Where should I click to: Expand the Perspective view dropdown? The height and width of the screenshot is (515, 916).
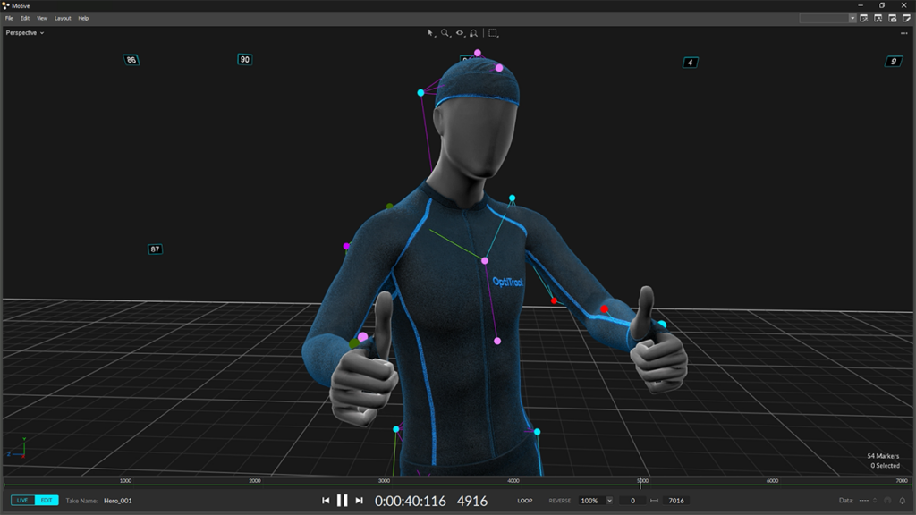[x=24, y=33]
